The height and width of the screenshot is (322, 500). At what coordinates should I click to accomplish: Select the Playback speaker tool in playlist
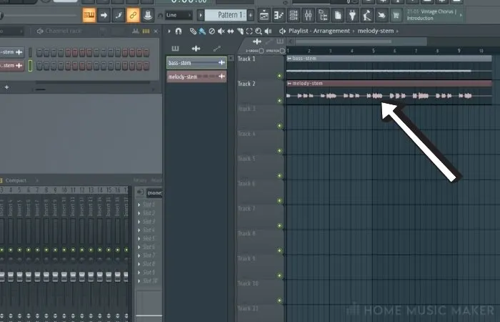pyautogui.click(x=268, y=31)
